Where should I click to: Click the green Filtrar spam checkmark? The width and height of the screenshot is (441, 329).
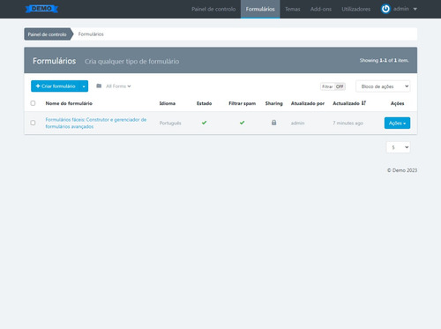[x=242, y=123]
